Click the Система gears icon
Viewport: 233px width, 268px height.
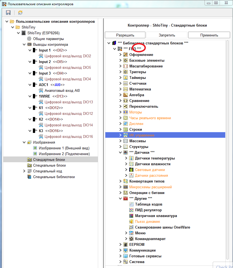[x=126, y=262]
